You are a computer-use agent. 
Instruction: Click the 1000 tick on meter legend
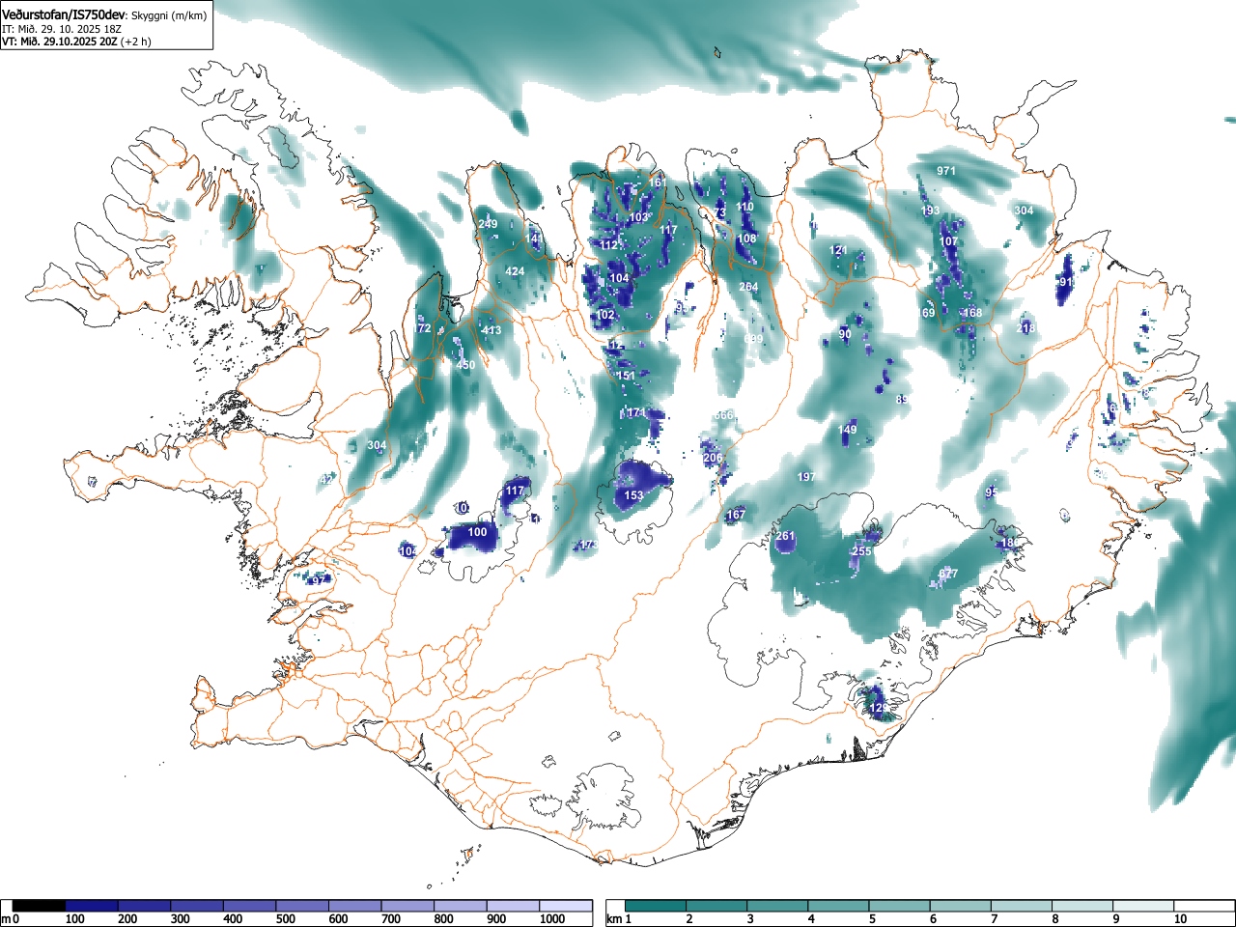coord(552,919)
